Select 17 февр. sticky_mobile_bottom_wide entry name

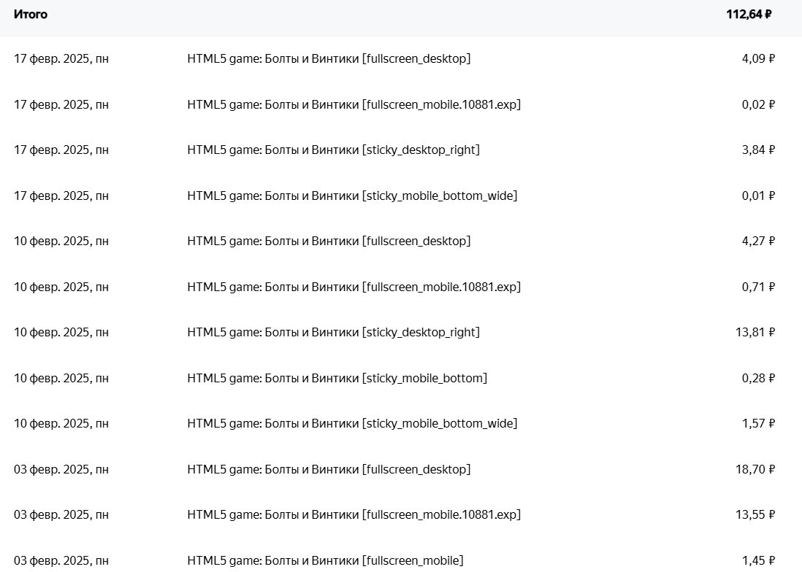352,196
